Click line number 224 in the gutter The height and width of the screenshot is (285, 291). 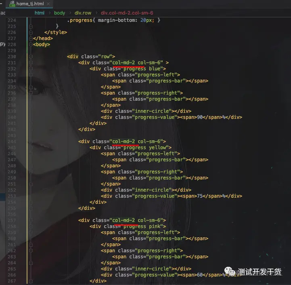[x=12, y=20]
